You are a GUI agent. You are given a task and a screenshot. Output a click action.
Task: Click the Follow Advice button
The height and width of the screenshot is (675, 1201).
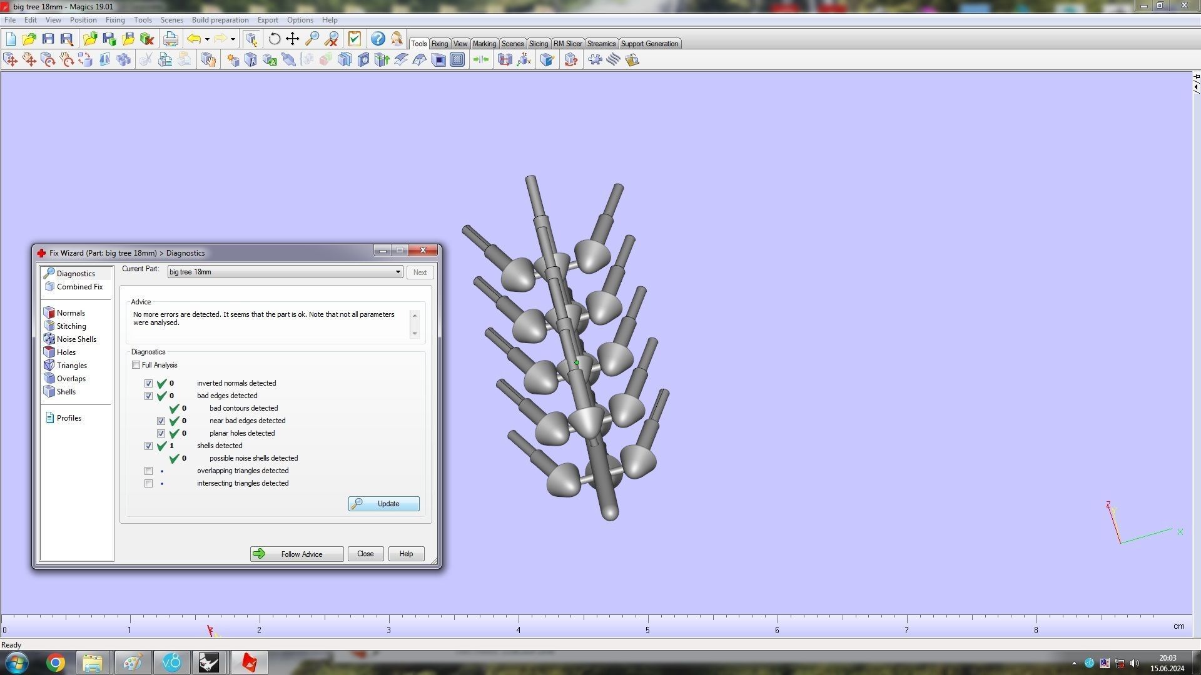coord(296,554)
